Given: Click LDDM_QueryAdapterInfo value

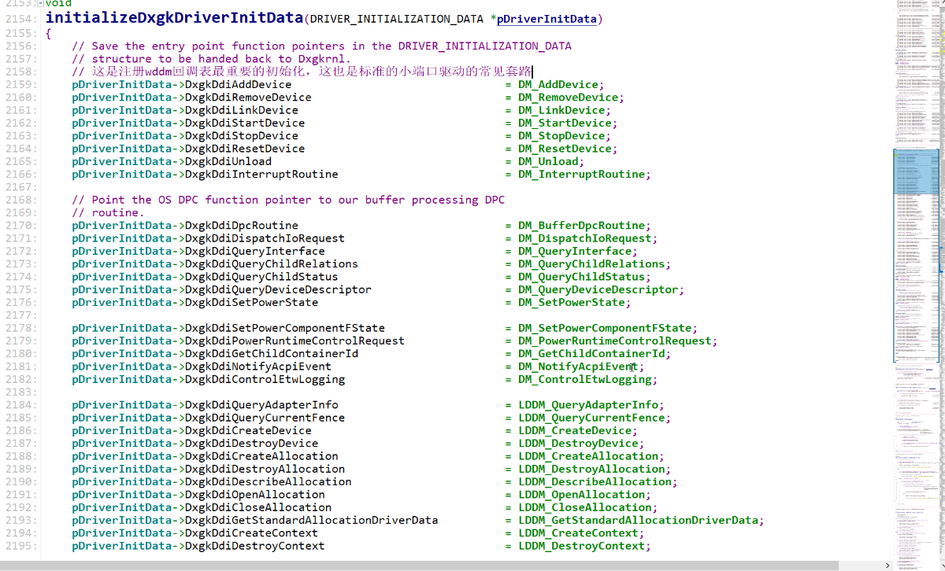Looking at the screenshot, I should coord(588,405).
